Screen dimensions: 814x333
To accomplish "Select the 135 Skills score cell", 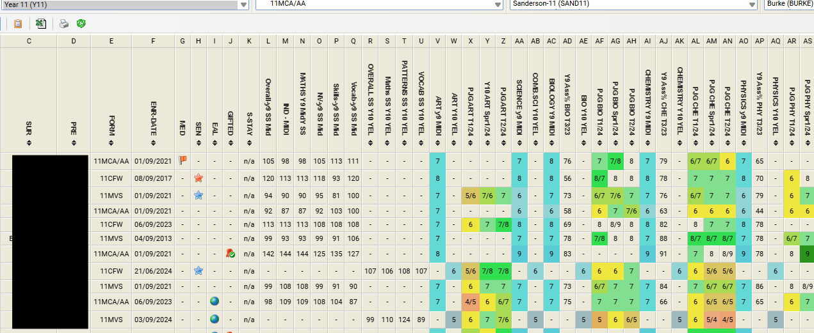I will click(336, 254).
